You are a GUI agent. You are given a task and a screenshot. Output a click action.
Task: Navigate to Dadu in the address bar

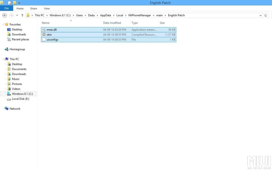point(91,15)
